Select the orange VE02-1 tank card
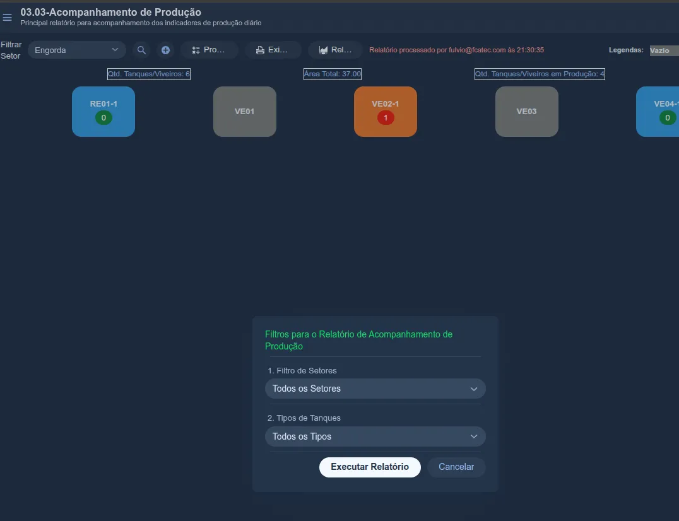This screenshot has height=521, width=679. (x=386, y=112)
